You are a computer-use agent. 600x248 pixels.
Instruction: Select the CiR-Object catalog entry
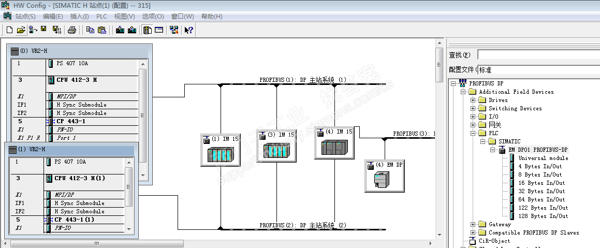494,241
